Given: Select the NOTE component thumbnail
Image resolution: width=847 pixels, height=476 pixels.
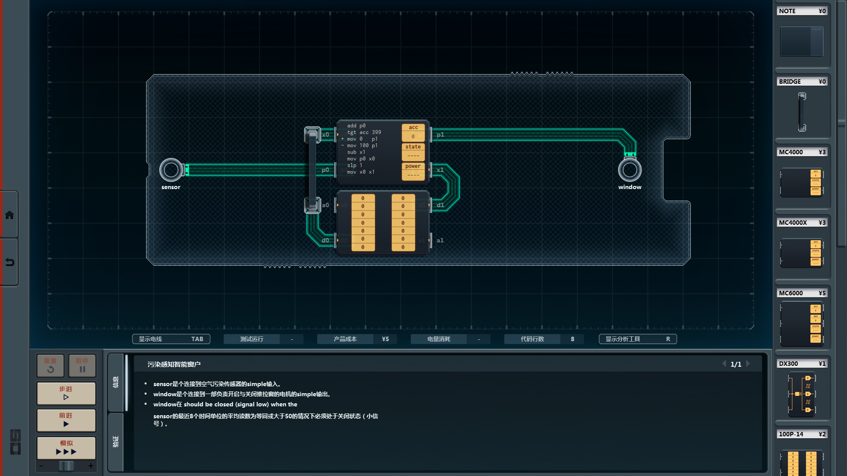Looking at the screenshot, I should [802, 41].
